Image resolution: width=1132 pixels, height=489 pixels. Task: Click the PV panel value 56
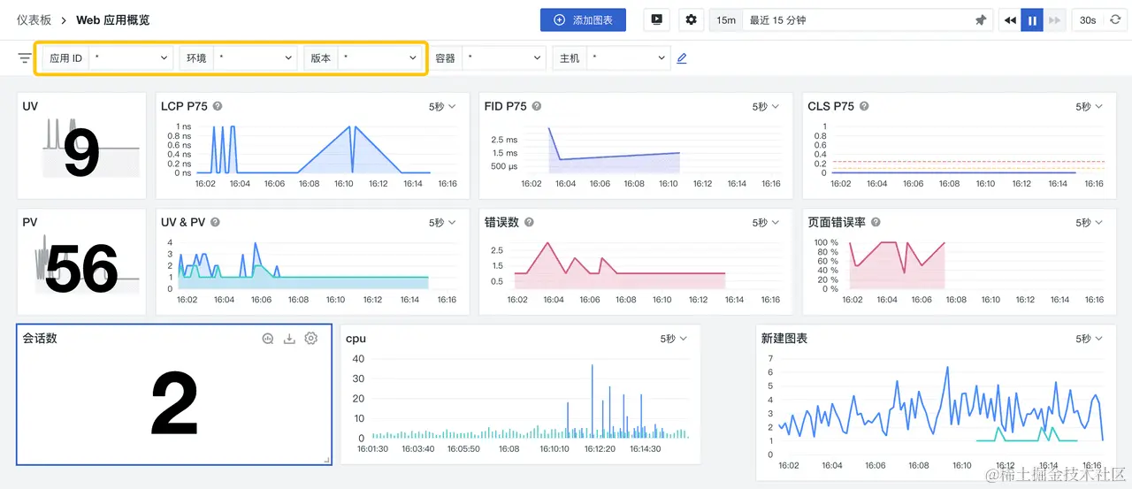(82, 269)
